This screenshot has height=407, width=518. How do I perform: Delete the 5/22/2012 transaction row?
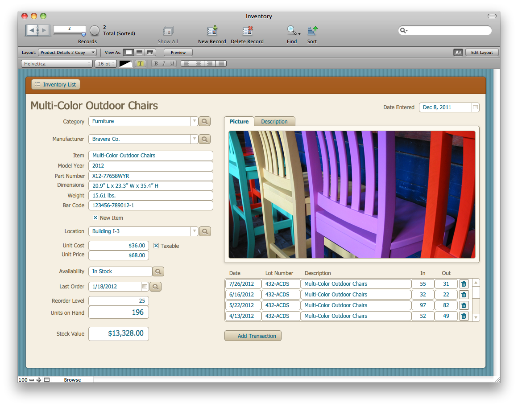click(x=464, y=305)
